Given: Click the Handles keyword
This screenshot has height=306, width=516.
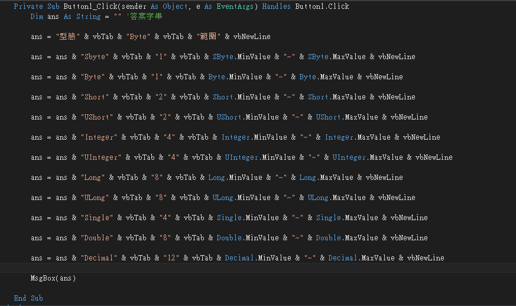Looking at the screenshot, I should click(x=277, y=7).
